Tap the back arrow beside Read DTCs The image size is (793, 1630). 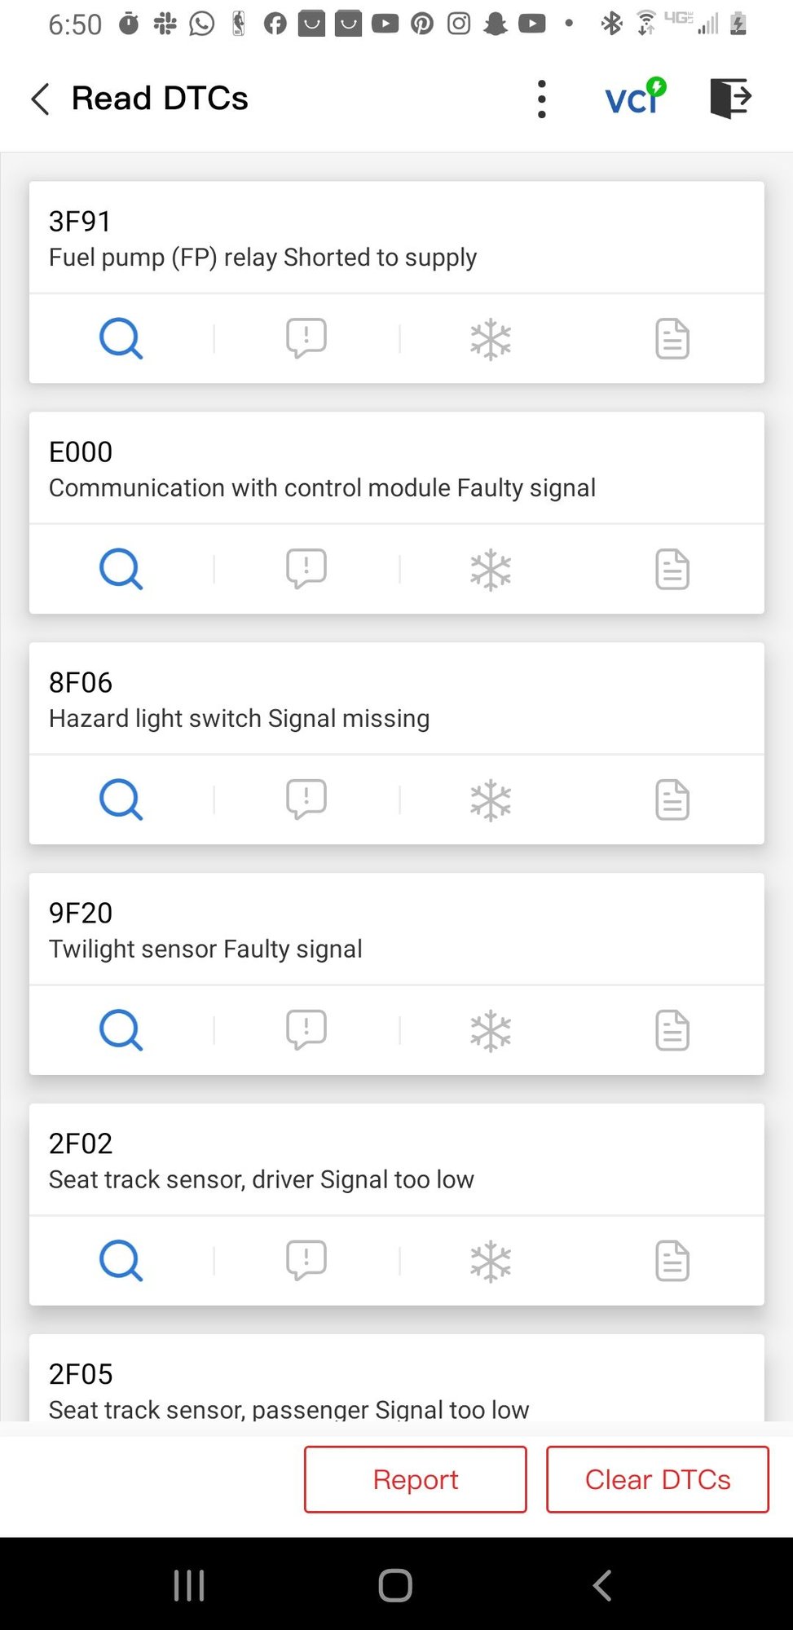tap(41, 99)
